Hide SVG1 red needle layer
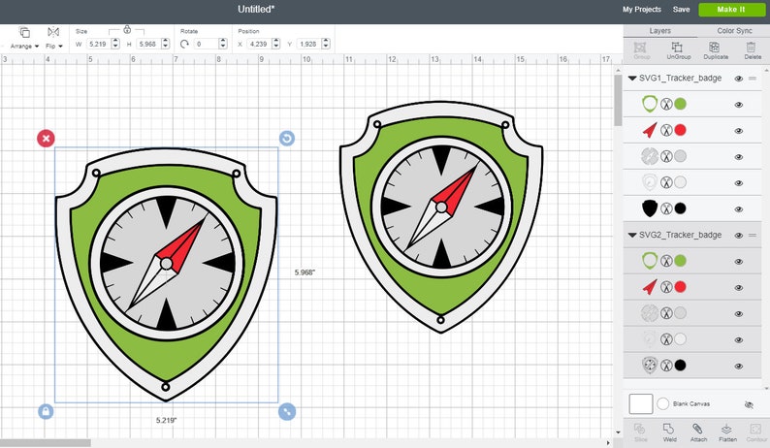This screenshot has width=770, height=448. (x=739, y=131)
